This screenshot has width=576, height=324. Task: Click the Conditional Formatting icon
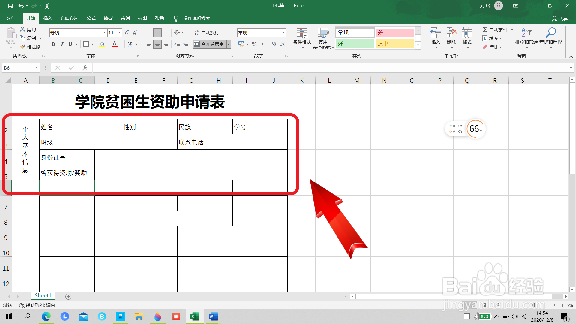(302, 33)
